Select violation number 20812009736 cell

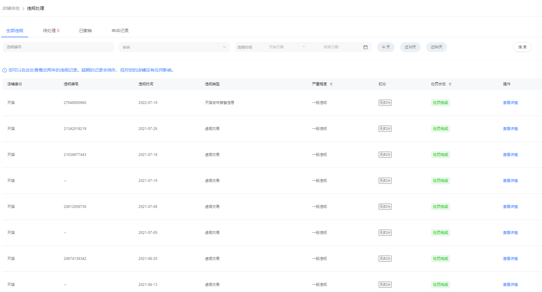(x=75, y=207)
